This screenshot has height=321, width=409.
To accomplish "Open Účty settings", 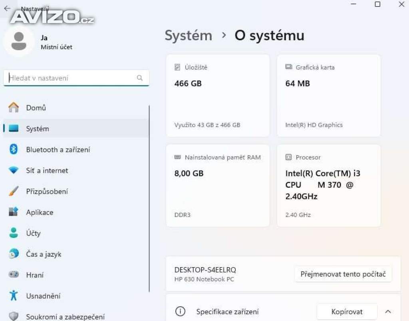I will [76, 233].
